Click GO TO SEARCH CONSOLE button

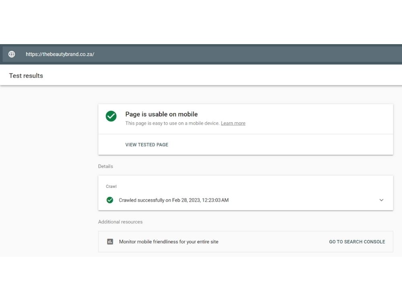click(357, 242)
